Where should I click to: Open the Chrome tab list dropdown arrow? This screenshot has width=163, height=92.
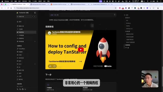(8, 4)
